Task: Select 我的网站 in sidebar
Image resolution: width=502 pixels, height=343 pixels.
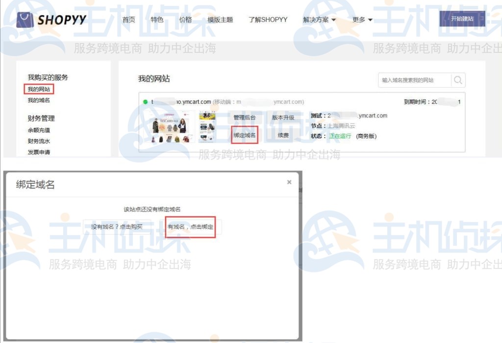Action: (x=39, y=89)
